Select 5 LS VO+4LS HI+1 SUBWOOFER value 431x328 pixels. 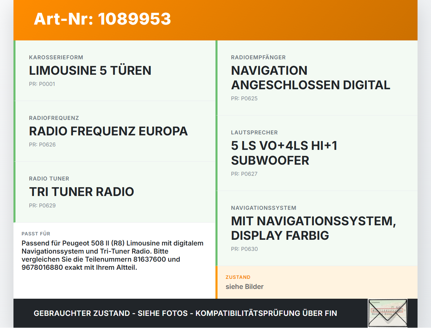(x=284, y=153)
